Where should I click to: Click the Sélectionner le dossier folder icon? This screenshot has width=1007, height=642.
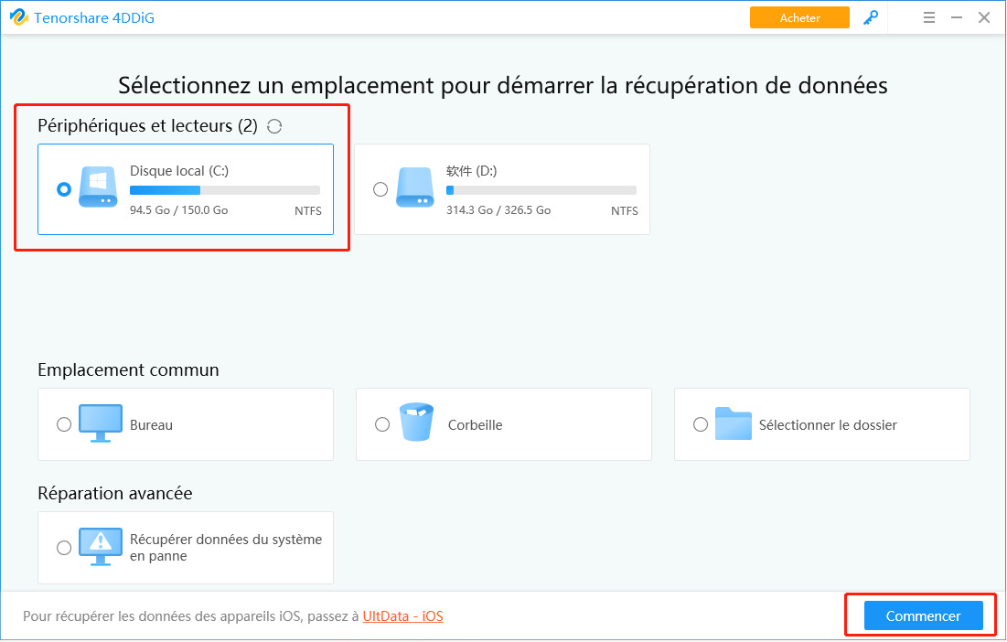734,423
